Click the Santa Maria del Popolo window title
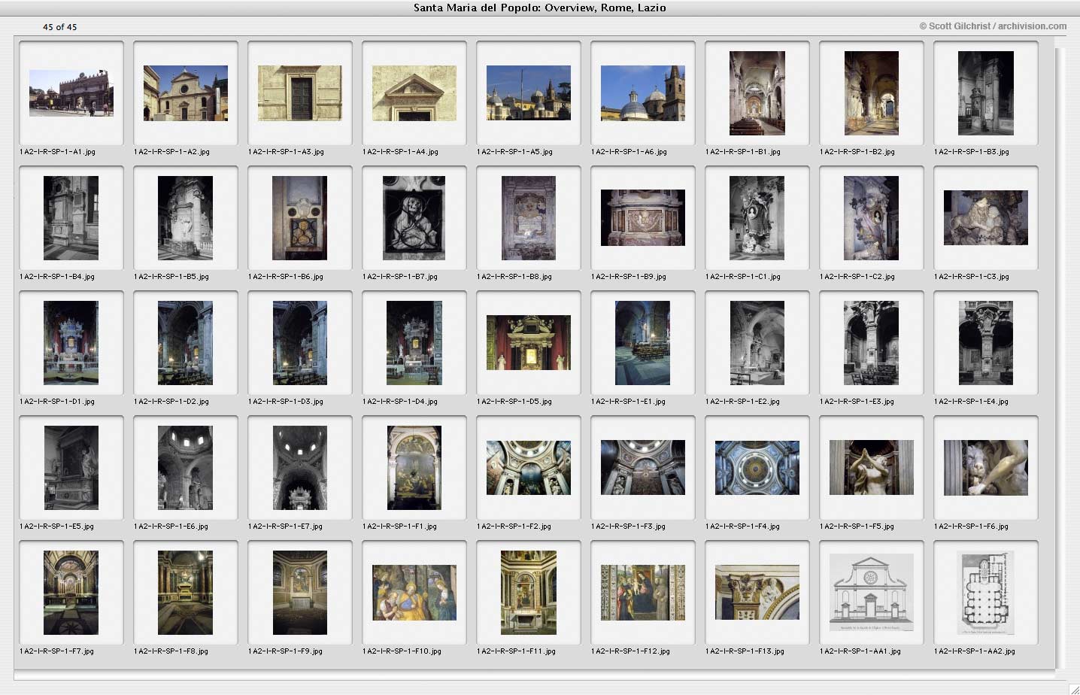The width and height of the screenshot is (1080, 695). (540, 8)
